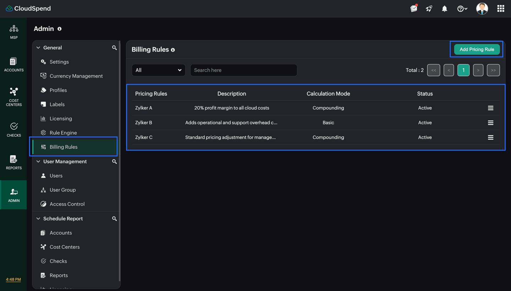Click the 'Adds operational and support' description
Viewport: 511px width, 291px height.
point(231,123)
